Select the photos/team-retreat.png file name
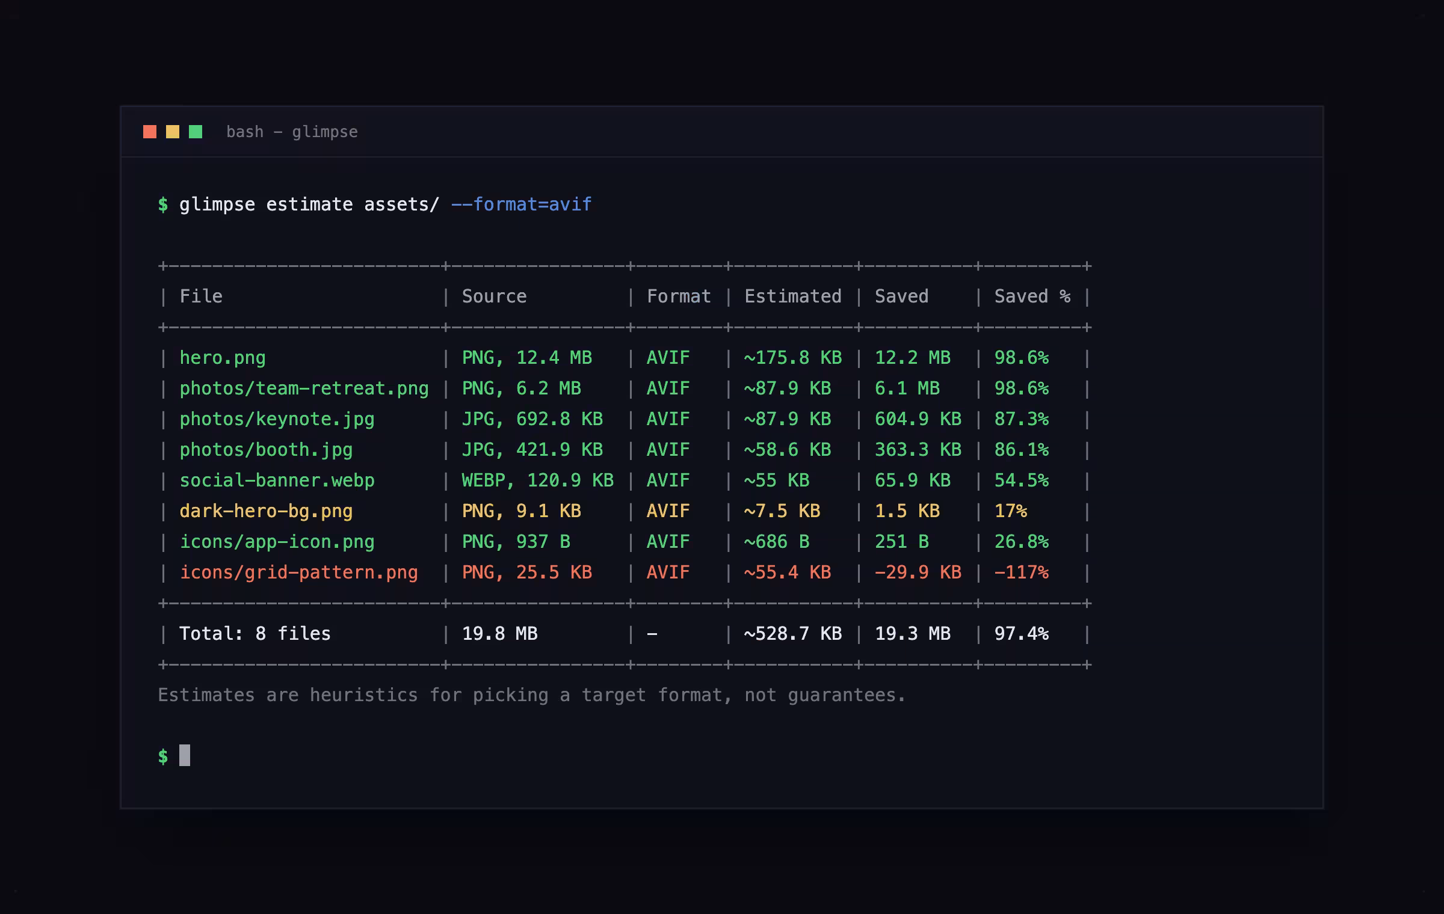Screen dimensions: 1444x914 (x=304, y=388)
